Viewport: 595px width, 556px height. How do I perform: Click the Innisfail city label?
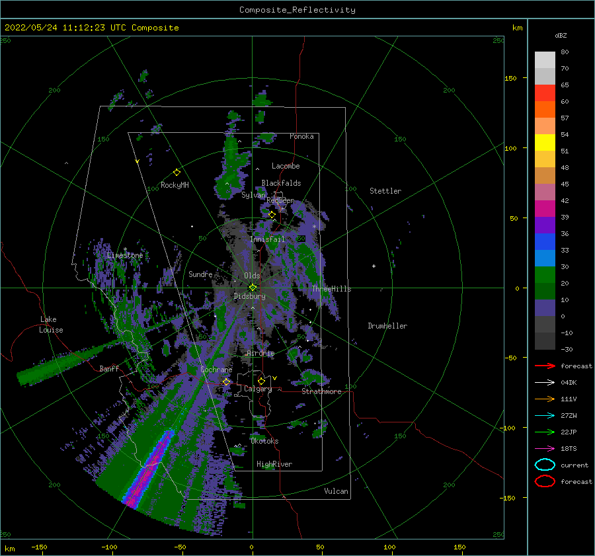point(267,239)
